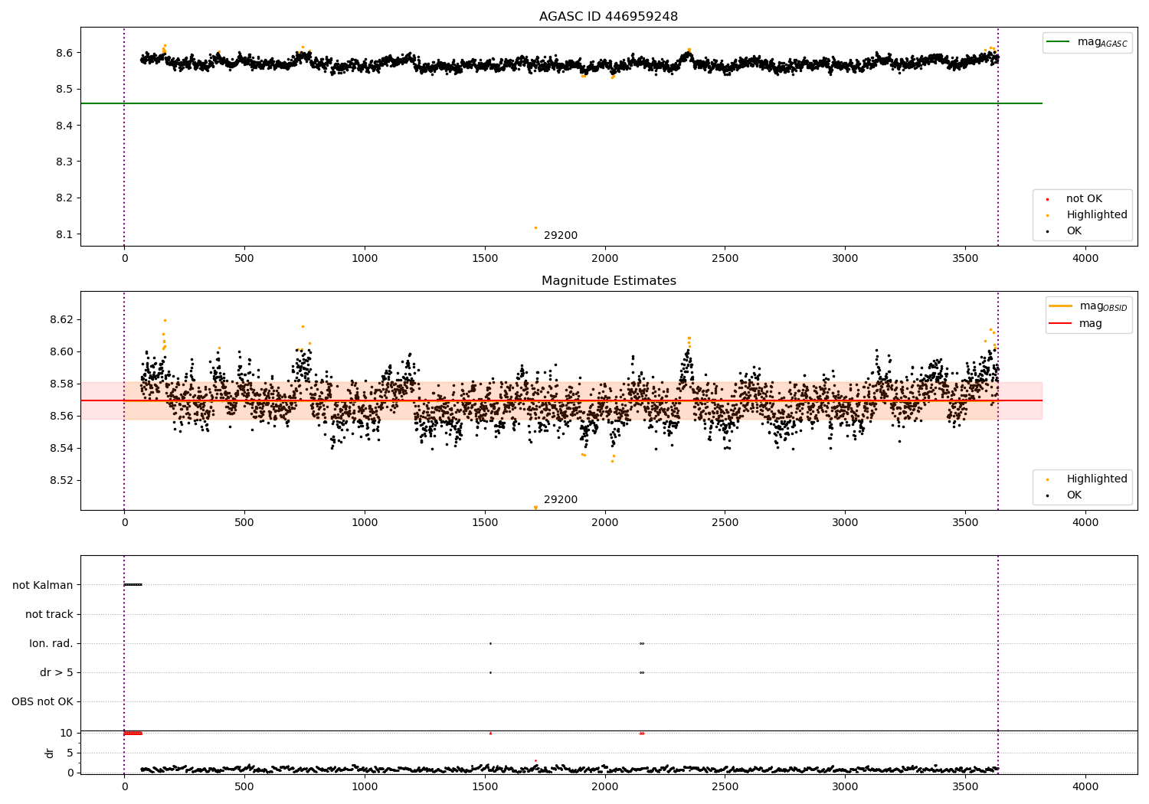Click the '29200' annotation in Magnitude Estimates plot
Viewport: 1149px width, 804px height.
pyautogui.click(x=561, y=500)
